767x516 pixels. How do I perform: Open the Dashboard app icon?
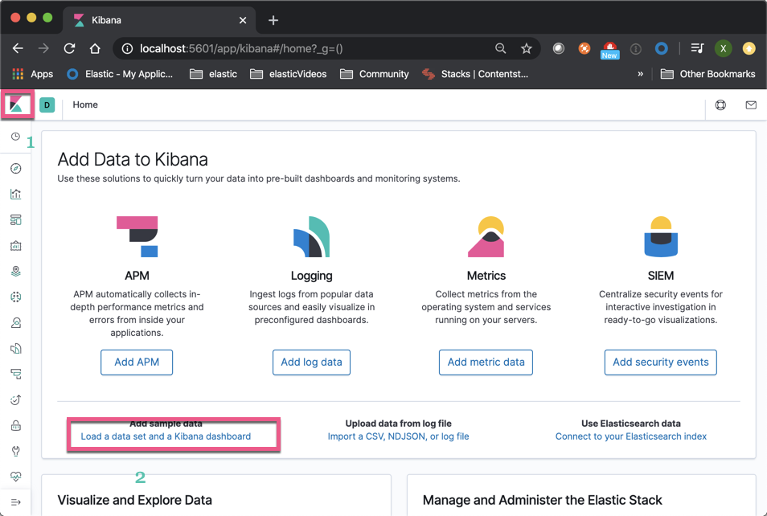pos(16,219)
